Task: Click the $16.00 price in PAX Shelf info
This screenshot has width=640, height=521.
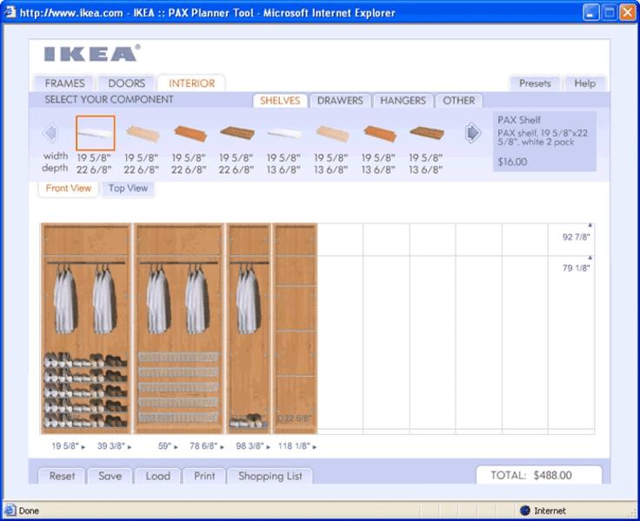Action: (x=512, y=162)
